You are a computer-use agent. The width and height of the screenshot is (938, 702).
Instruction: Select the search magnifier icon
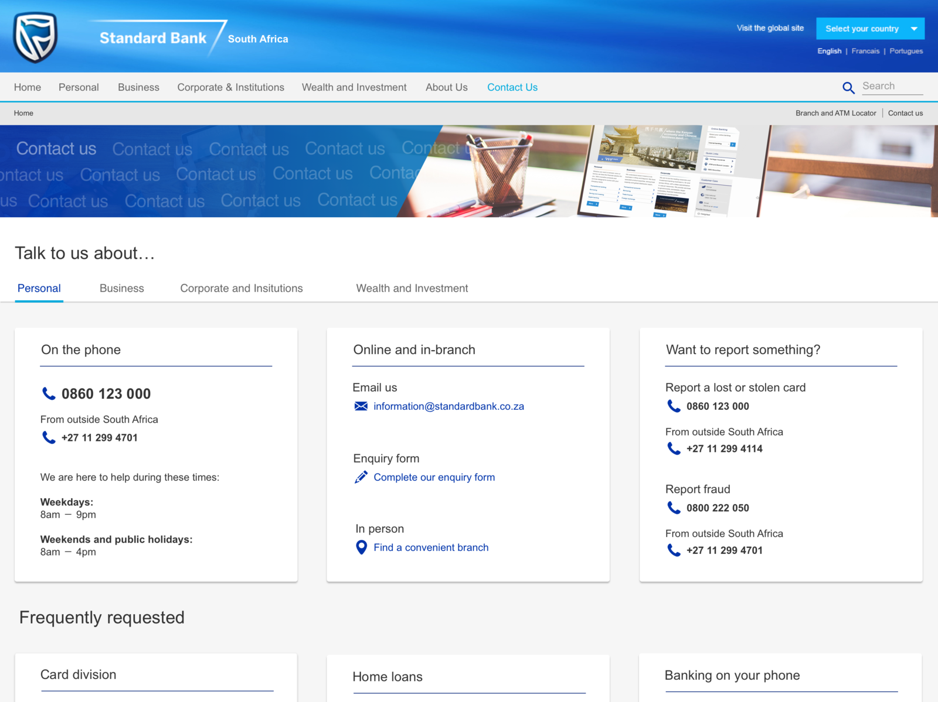[x=849, y=87]
